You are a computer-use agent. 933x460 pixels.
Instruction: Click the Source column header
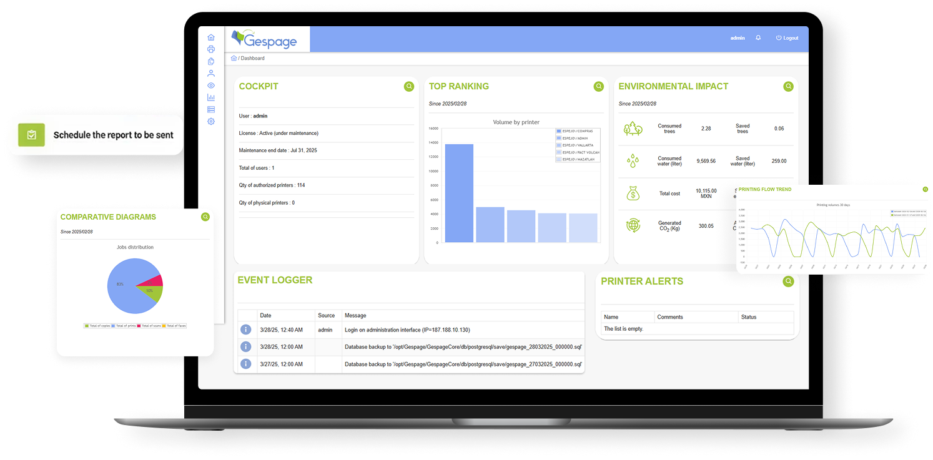coord(326,315)
